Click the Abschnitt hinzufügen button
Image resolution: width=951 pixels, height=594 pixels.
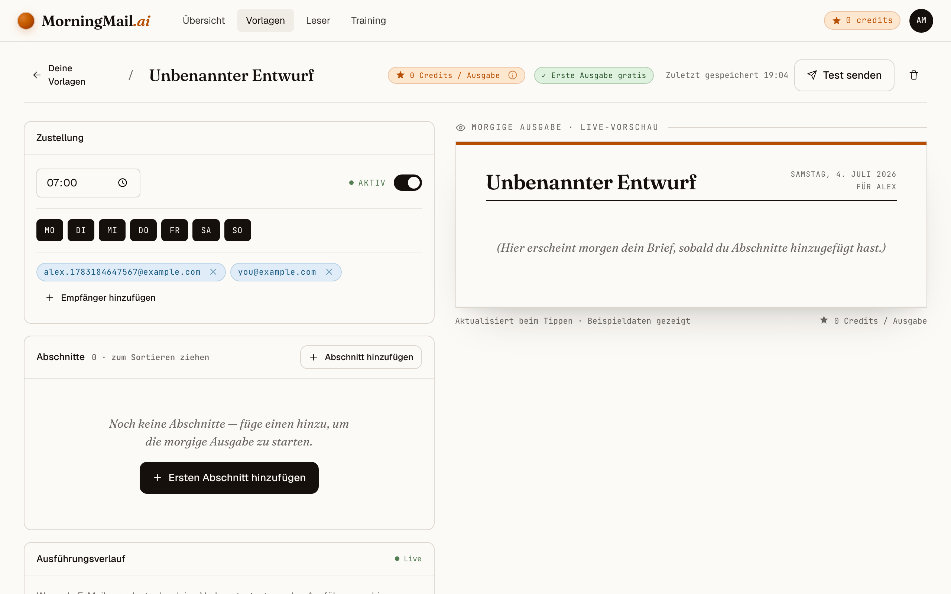(361, 357)
